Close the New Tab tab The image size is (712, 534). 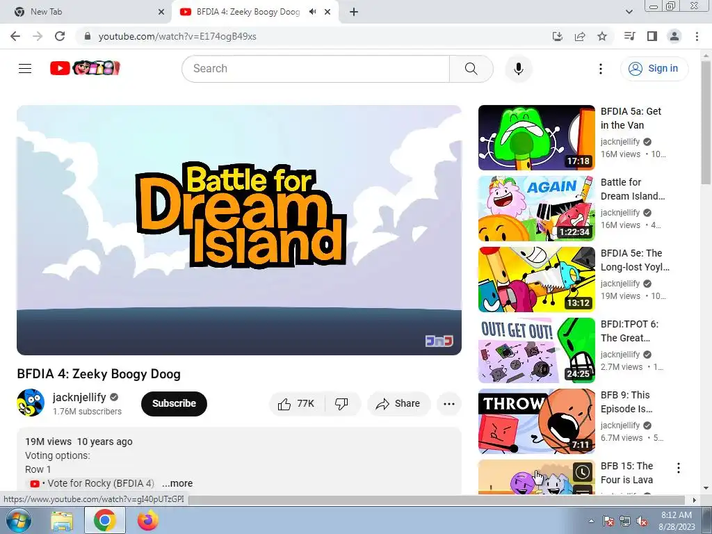tap(161, 12)
